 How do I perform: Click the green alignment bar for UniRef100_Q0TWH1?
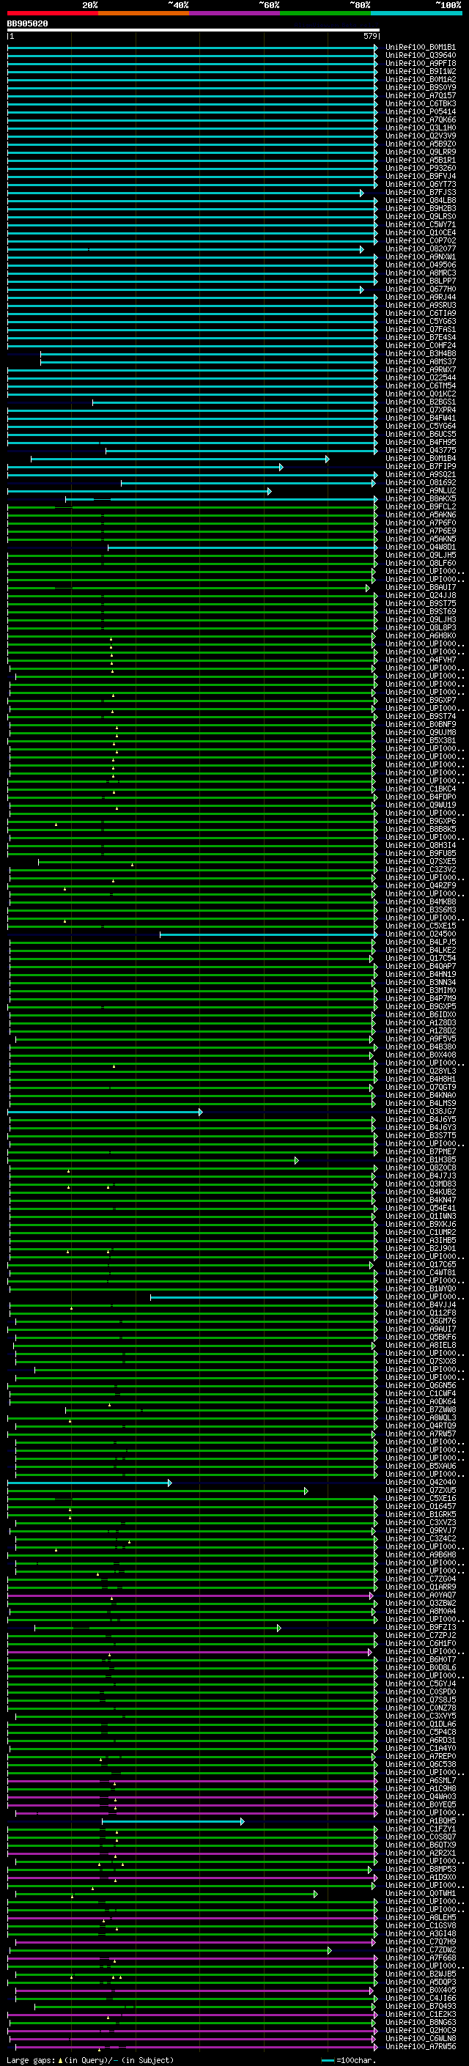point(166,1895)
